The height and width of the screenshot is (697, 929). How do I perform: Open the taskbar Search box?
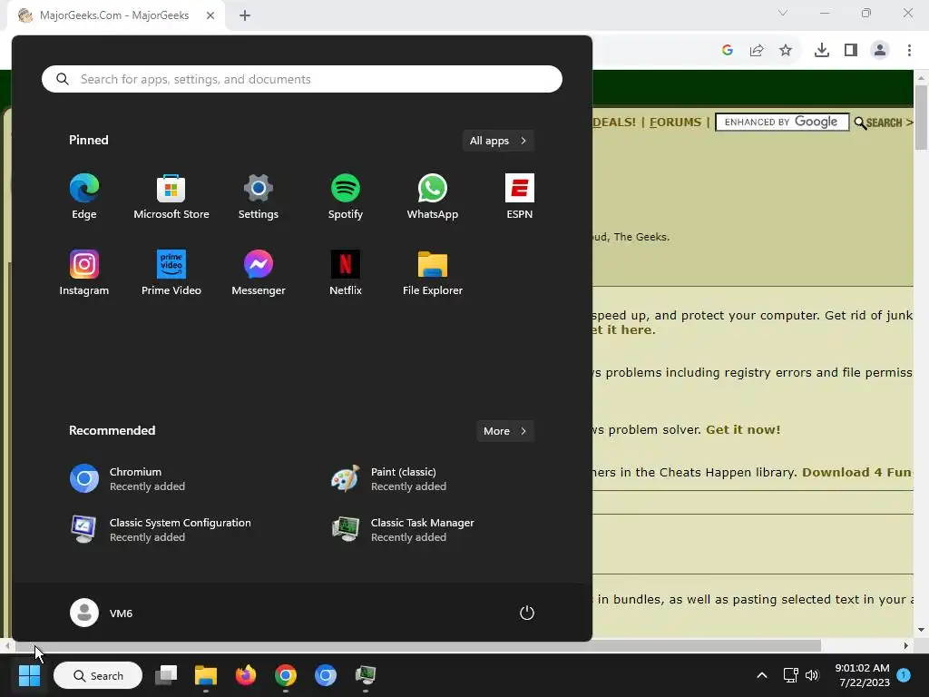(x=98, y=675)
